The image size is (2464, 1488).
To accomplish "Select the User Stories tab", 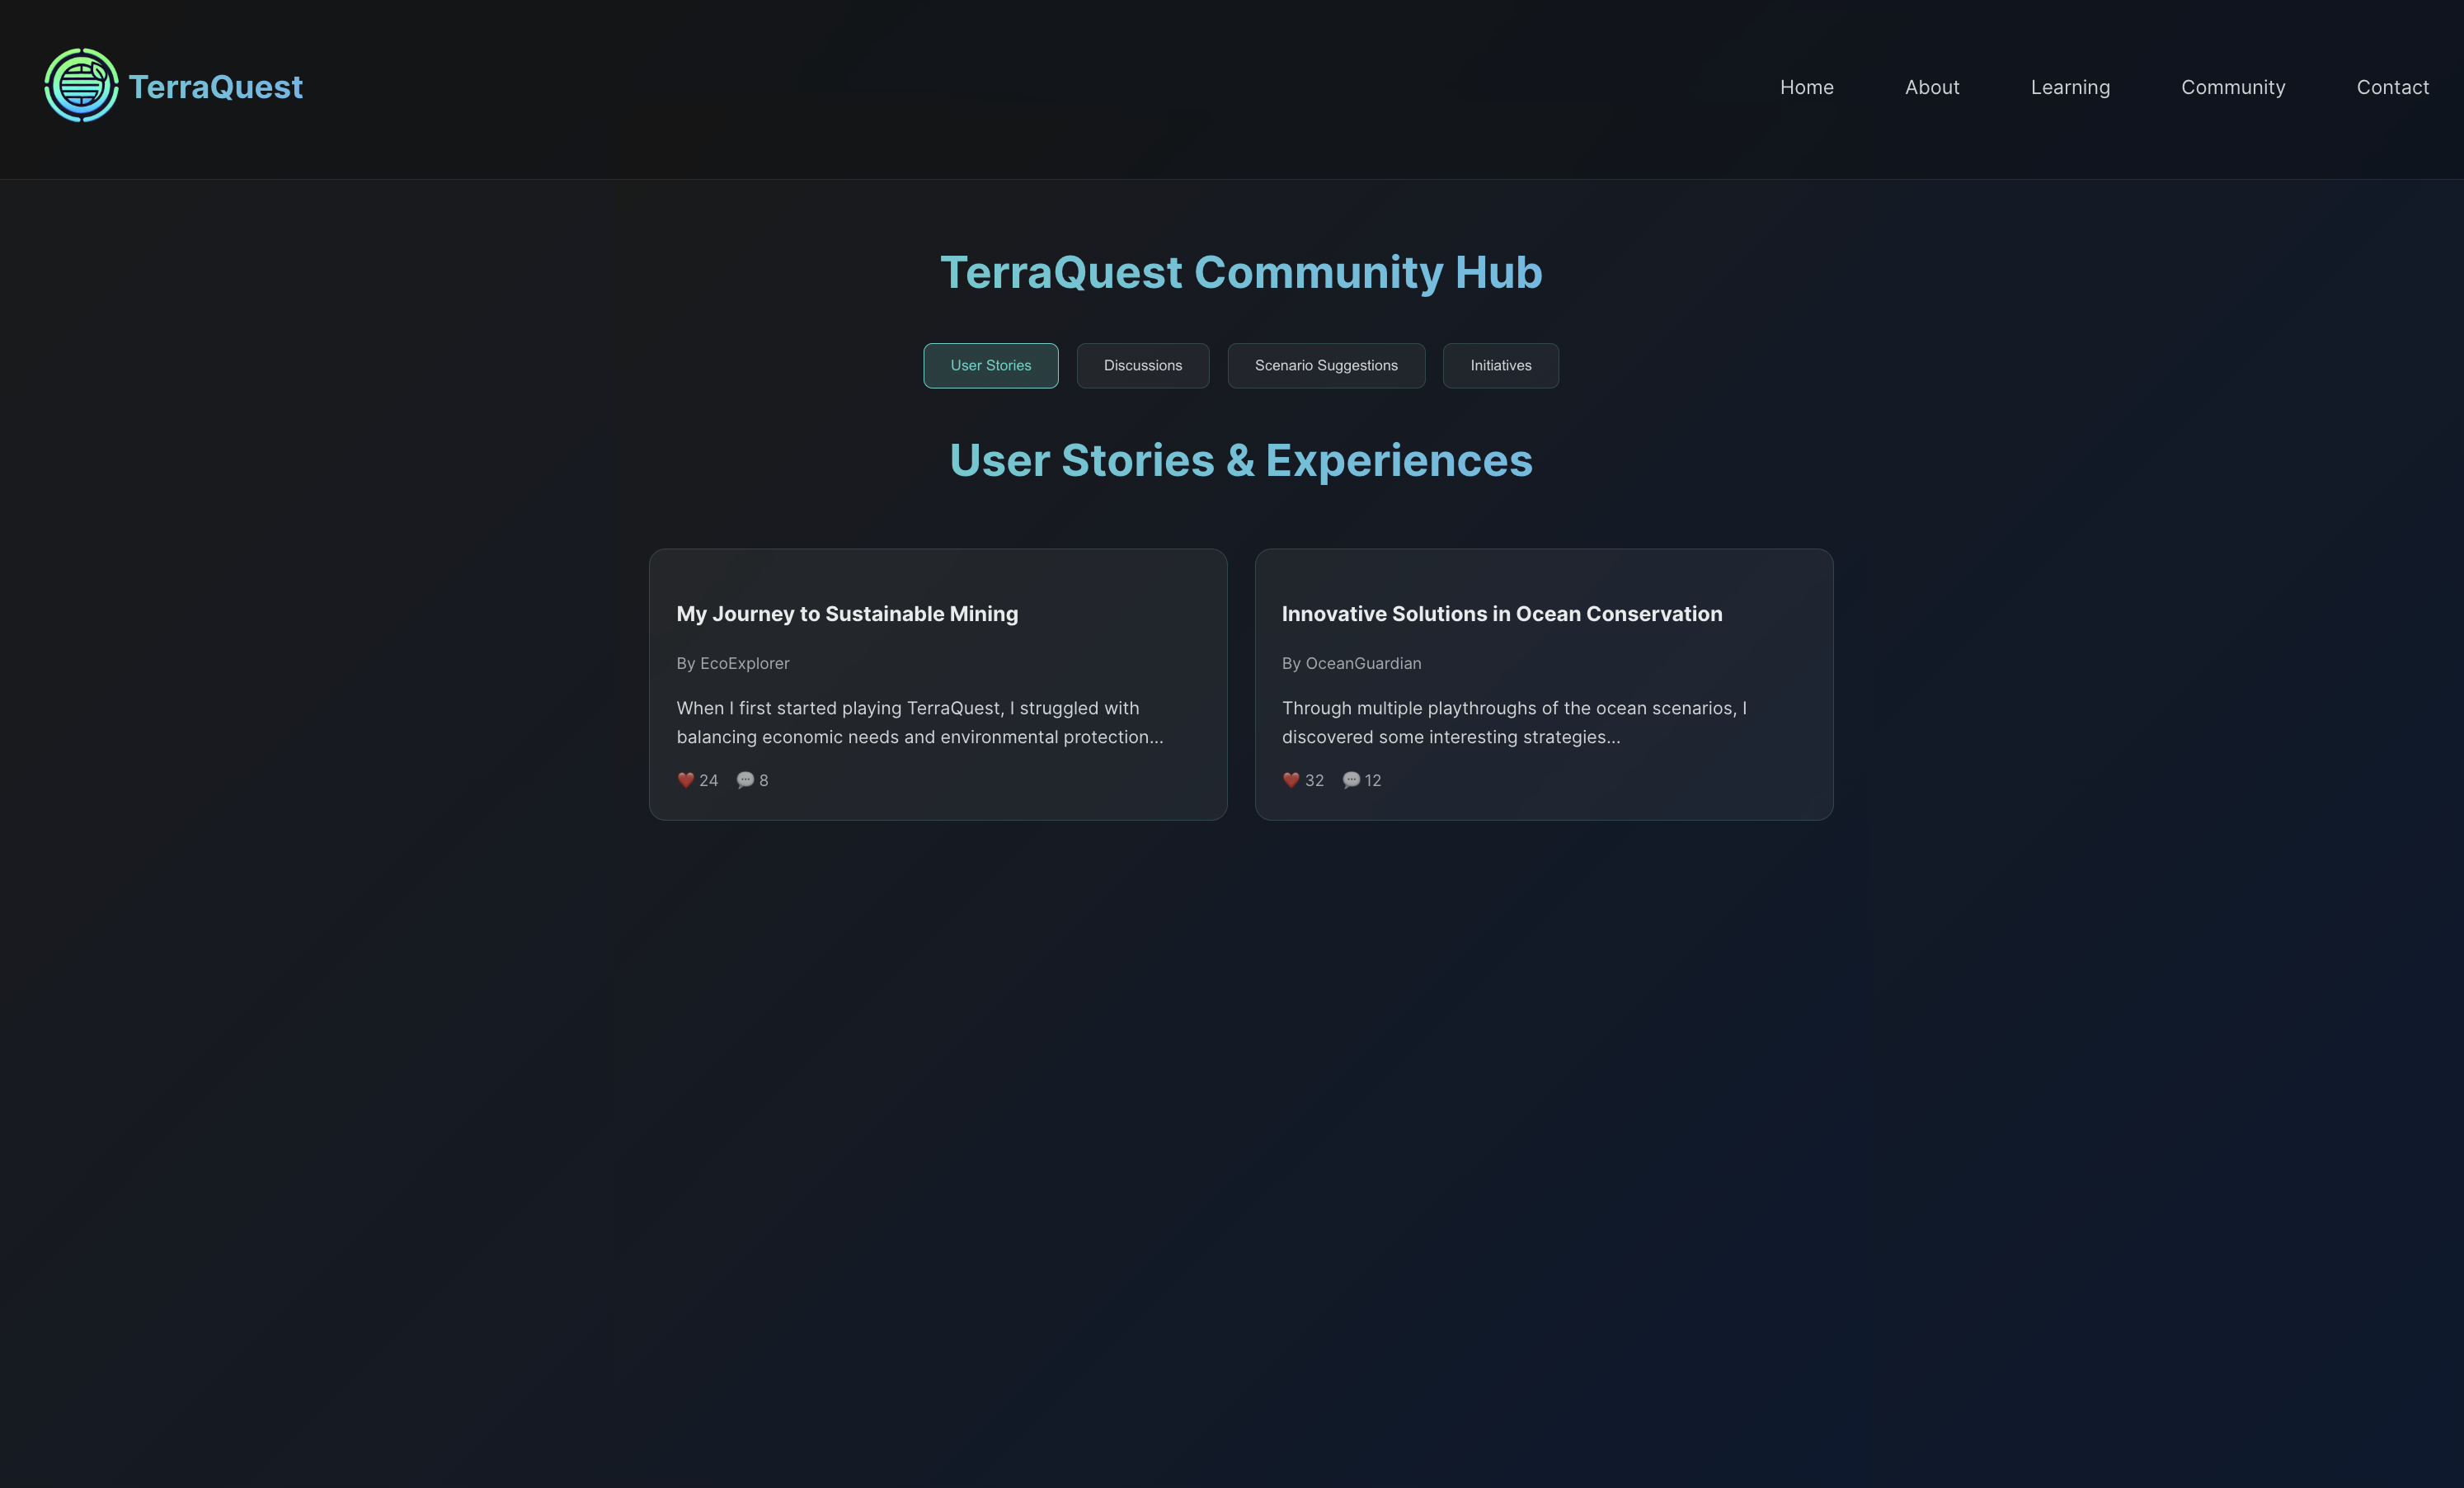I will (990, 366).
